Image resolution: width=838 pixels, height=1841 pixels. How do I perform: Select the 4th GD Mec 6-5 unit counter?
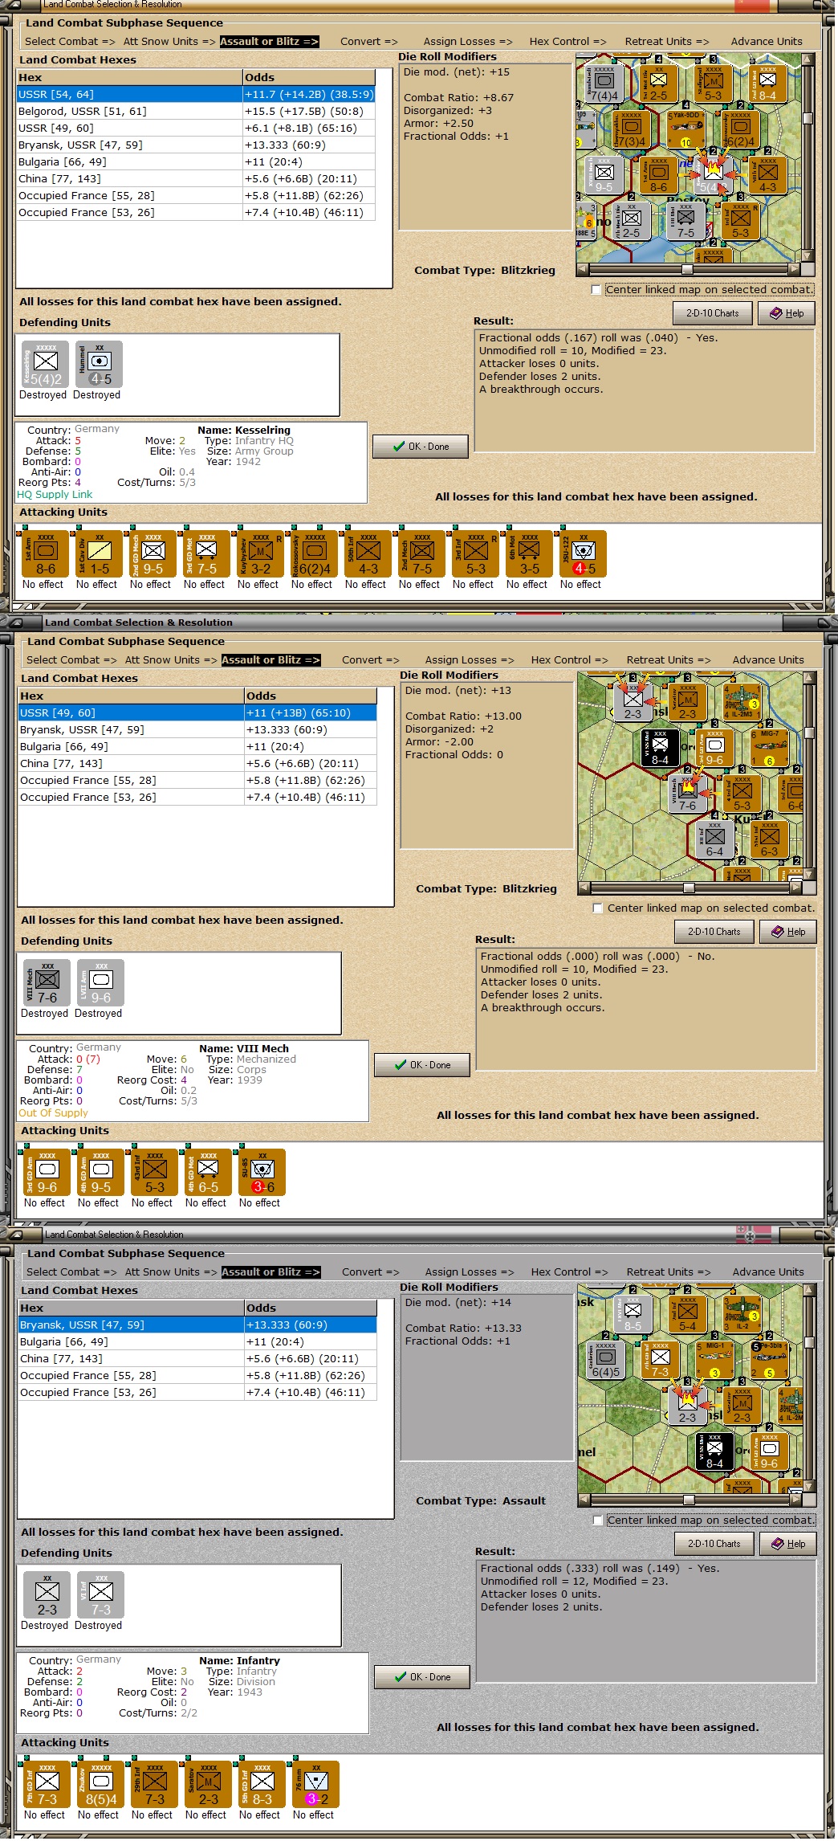coord(209,1172)
